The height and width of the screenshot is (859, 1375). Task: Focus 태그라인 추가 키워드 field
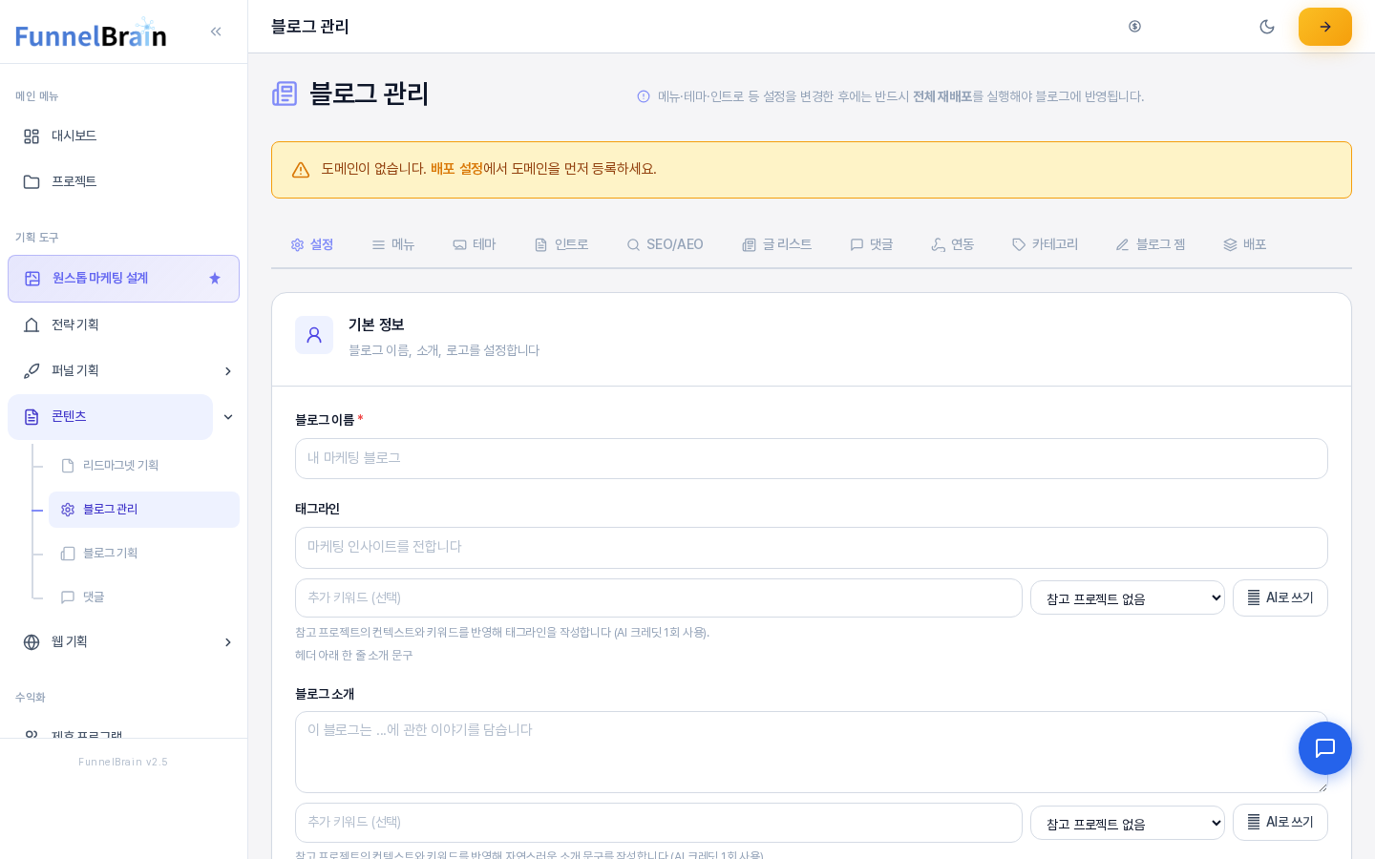coord(659,597)
